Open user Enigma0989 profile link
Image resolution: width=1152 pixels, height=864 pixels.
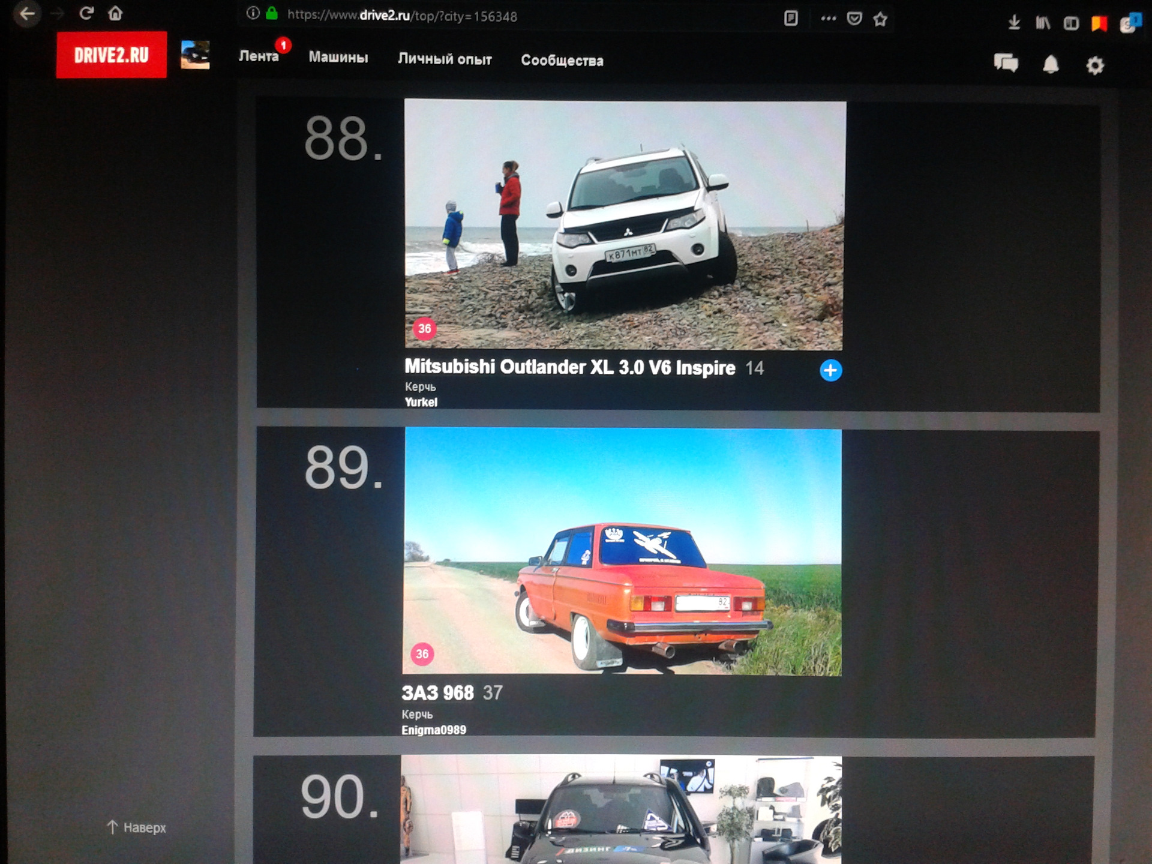(x=434, y=730)
